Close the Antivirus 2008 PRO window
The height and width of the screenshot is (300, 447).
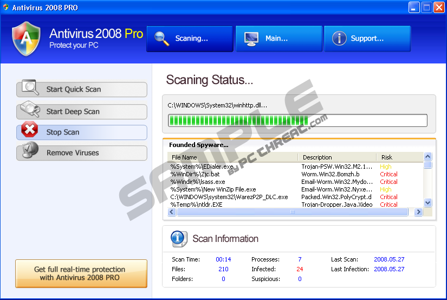[x=439, y=8]
